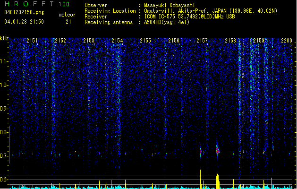Click the 2159 time axis label
Image resolution: width=297 pixels, height=189 pixels.
[x=259, y=40]
